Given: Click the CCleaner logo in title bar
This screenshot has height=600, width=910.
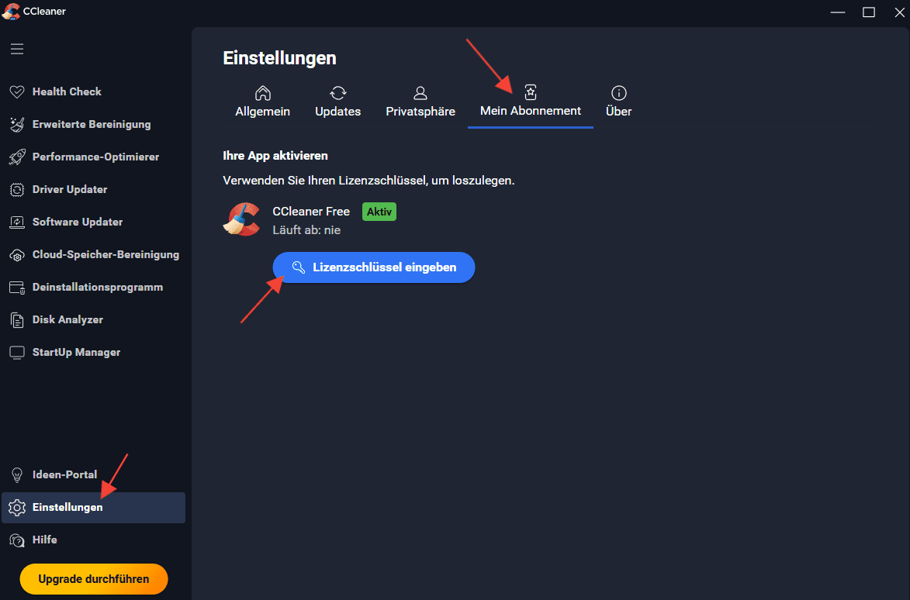Looking at the screenshot, I should click(11, 11).
